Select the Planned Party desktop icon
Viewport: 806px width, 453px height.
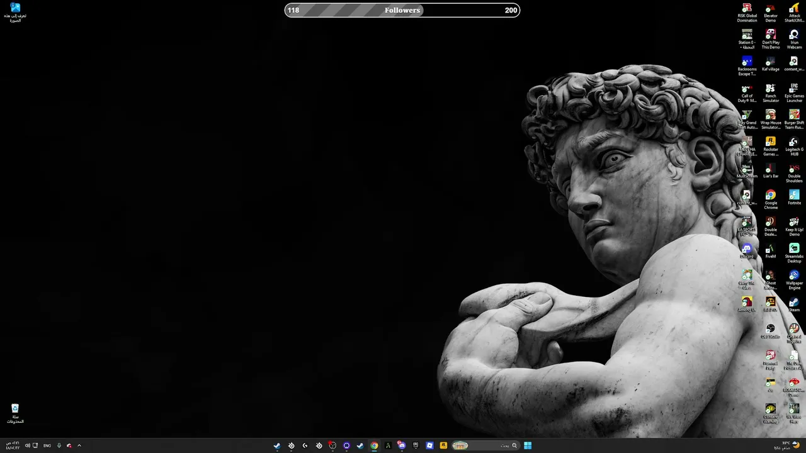[x=771, y=360]
